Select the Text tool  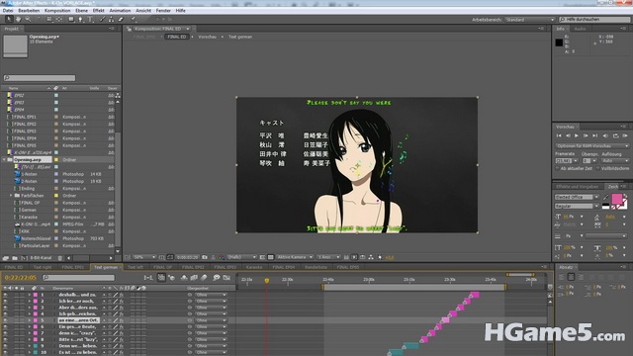point(90,19)
